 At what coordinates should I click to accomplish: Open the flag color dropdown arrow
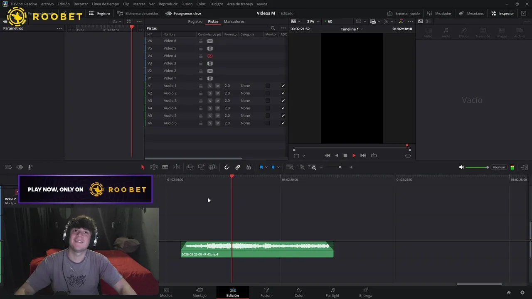pos(266,167)
